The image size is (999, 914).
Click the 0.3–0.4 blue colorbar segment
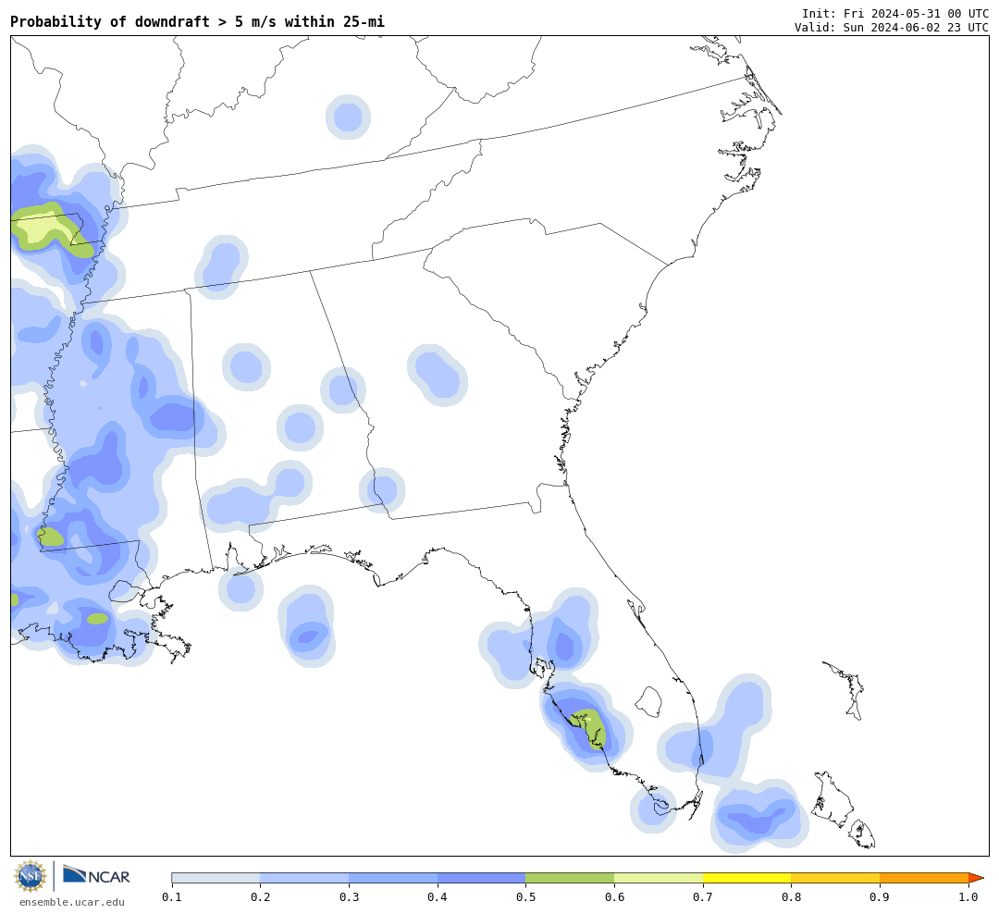click(x=393, y=878)
